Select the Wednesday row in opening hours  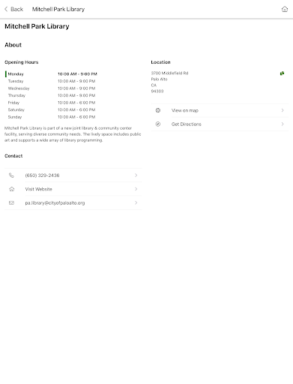51,88
